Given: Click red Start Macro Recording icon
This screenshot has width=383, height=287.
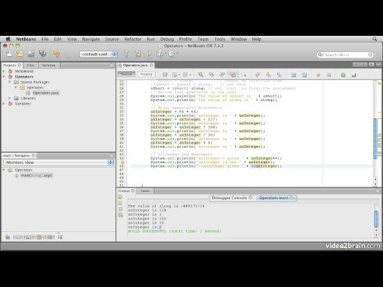Looking at the screenshot, I should coord(318,75).
